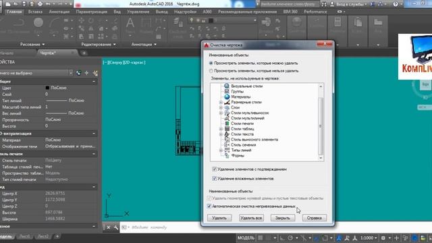432x243 pixels.
Task: Click the Группы icon in purge list
Action: pos(227,91)
